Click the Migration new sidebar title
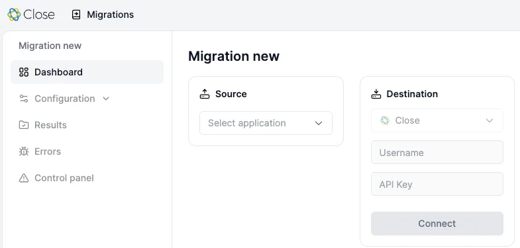Image resolution: width=520 pixels, height=248 pixels. 50,46
